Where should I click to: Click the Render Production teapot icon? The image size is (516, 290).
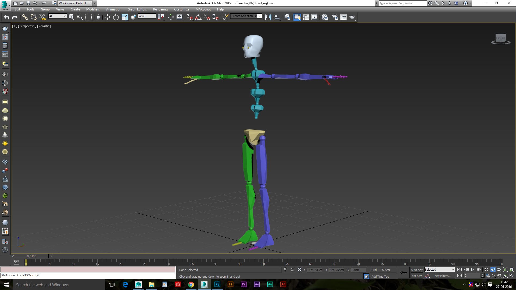pyautogui.click(x=352, y=17)
